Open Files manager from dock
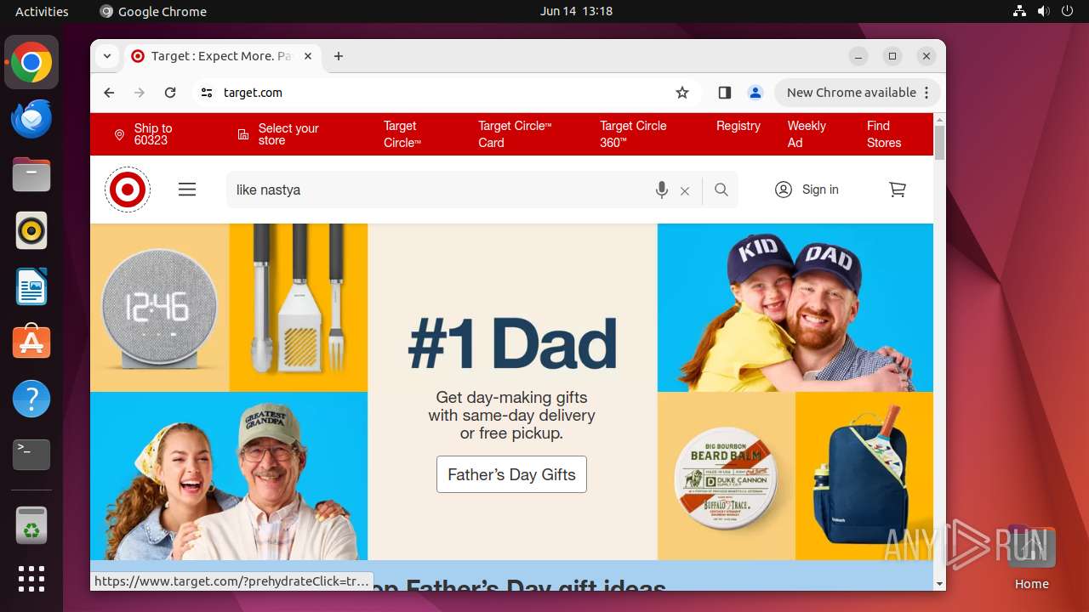 click(x=31, y=174)
